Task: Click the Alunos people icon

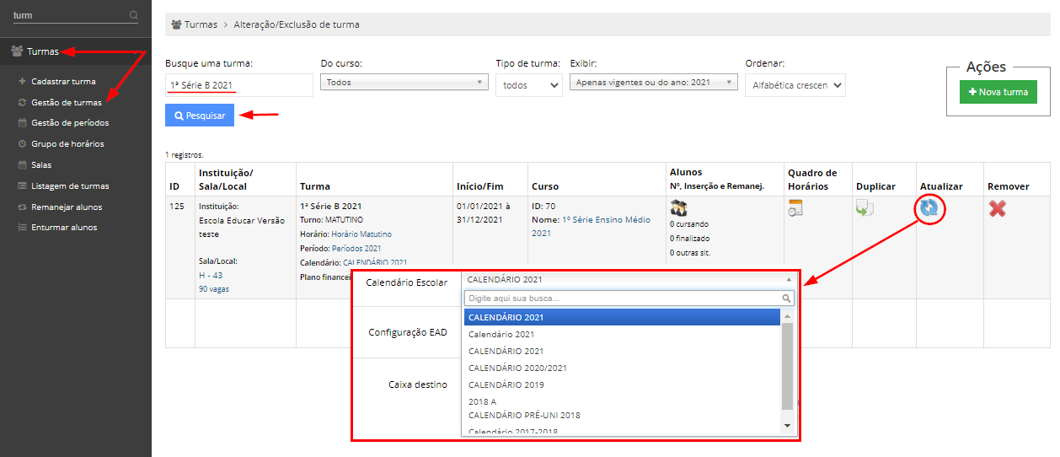Action: click(678, 209)
